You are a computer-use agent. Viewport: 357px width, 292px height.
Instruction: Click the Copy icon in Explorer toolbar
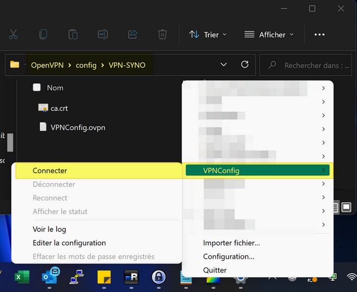(x=43, y=35)
